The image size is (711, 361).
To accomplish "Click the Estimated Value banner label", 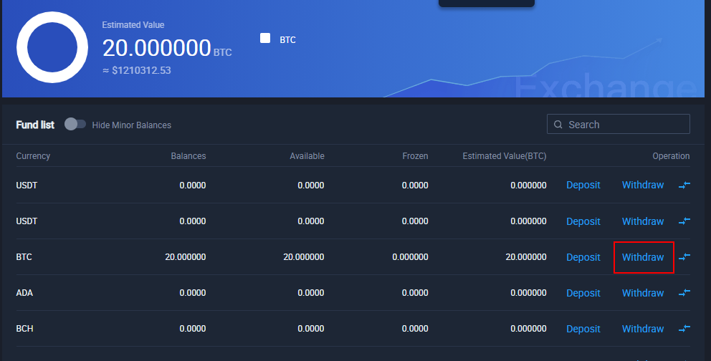I will tap(133, 25).
